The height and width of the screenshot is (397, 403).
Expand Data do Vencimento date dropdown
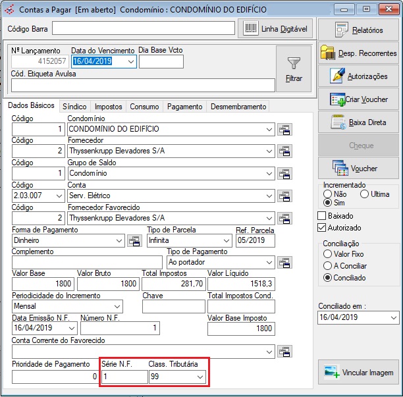click(x=131, y=61)
